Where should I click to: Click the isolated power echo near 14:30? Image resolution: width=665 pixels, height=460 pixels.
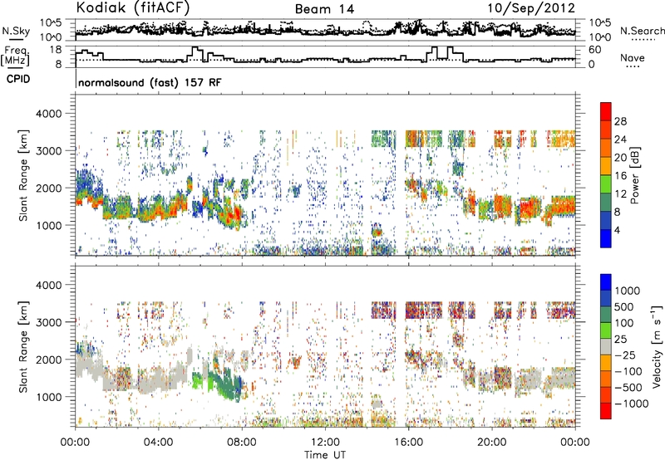coord(377,232)
